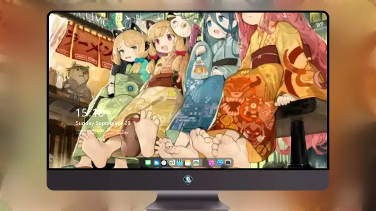Open the clapperboard video app in dock

click(180, 163)
